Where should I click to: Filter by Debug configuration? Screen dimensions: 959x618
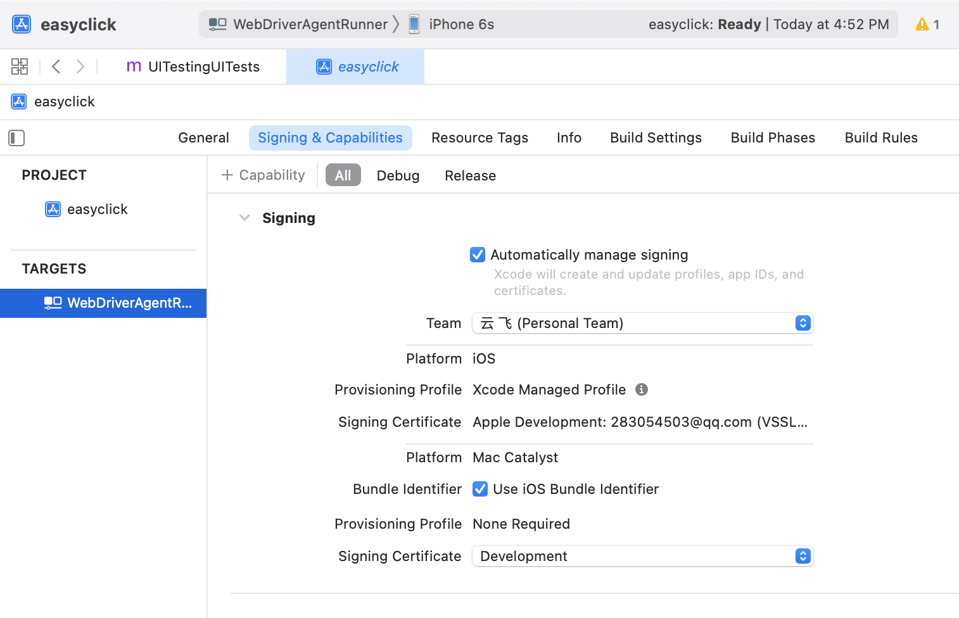coord(398,175)
